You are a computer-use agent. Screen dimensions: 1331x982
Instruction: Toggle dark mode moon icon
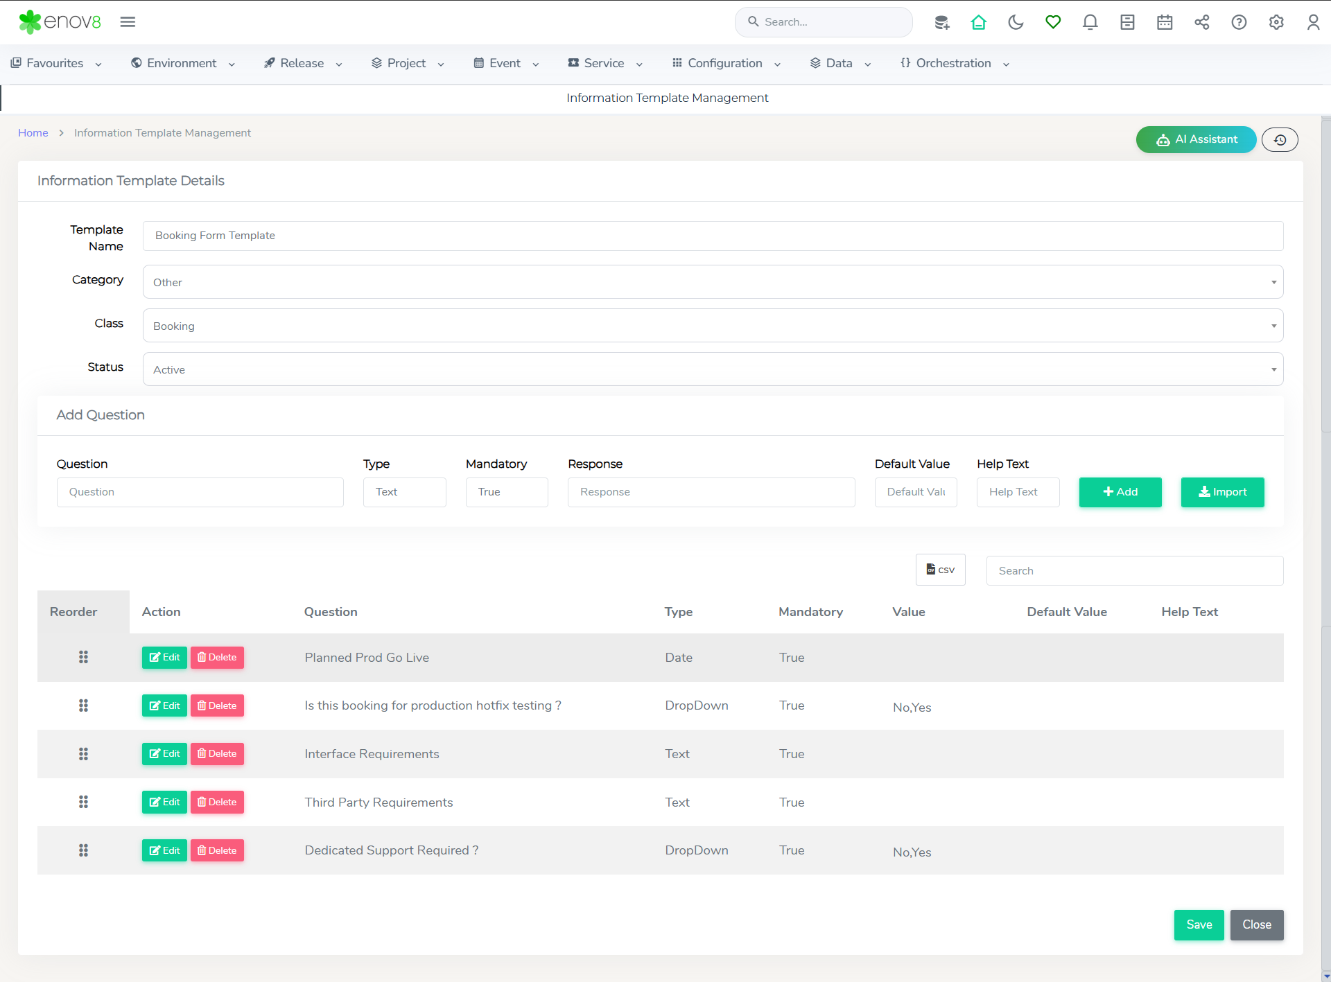(1016, 22)
